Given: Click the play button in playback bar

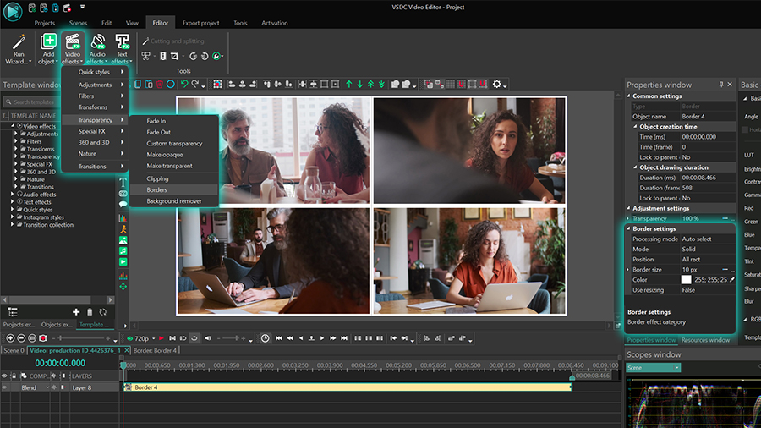Looking at the screenshot, I should point(322,338).
